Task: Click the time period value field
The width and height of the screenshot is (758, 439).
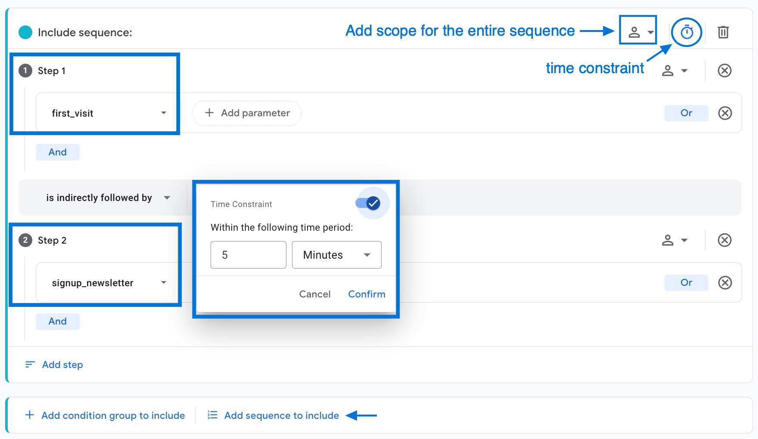Action: tap(249, 255)
